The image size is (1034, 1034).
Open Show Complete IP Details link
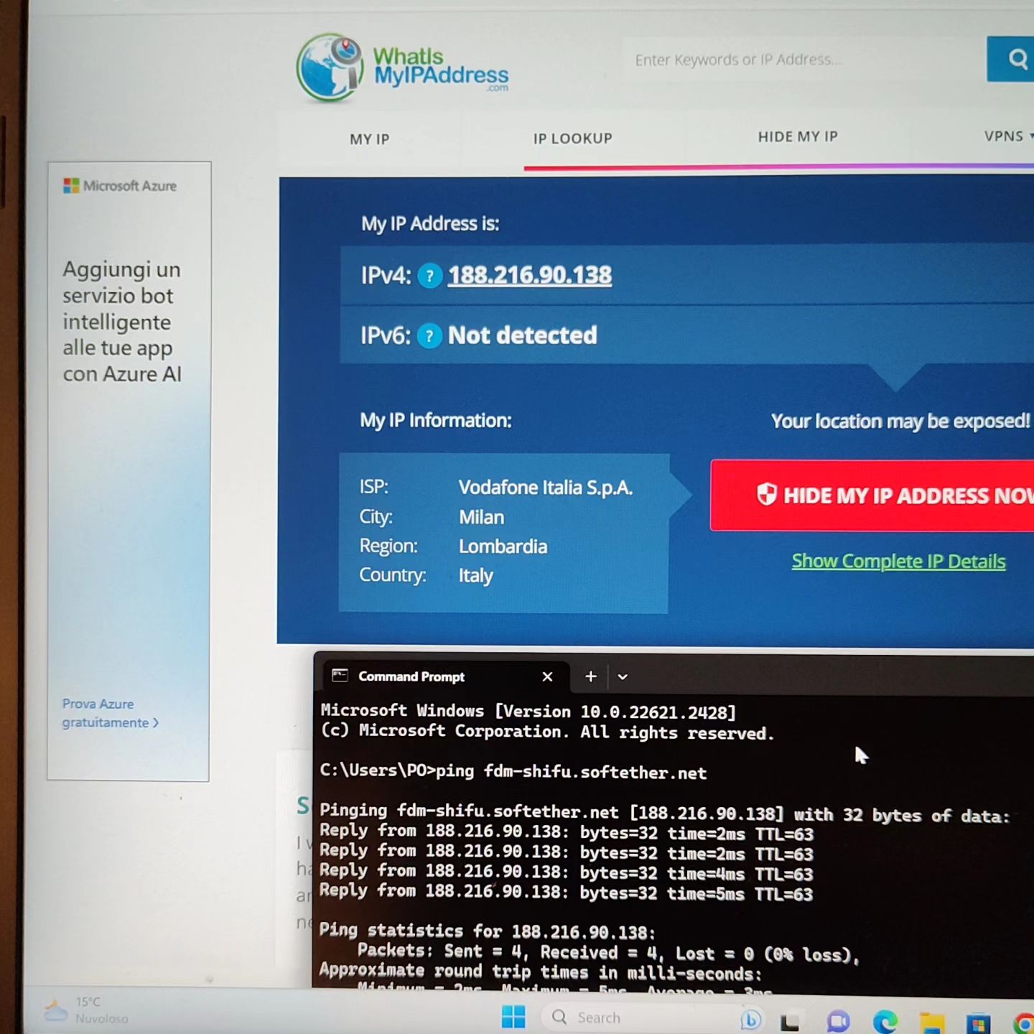[x=898, y=561]
